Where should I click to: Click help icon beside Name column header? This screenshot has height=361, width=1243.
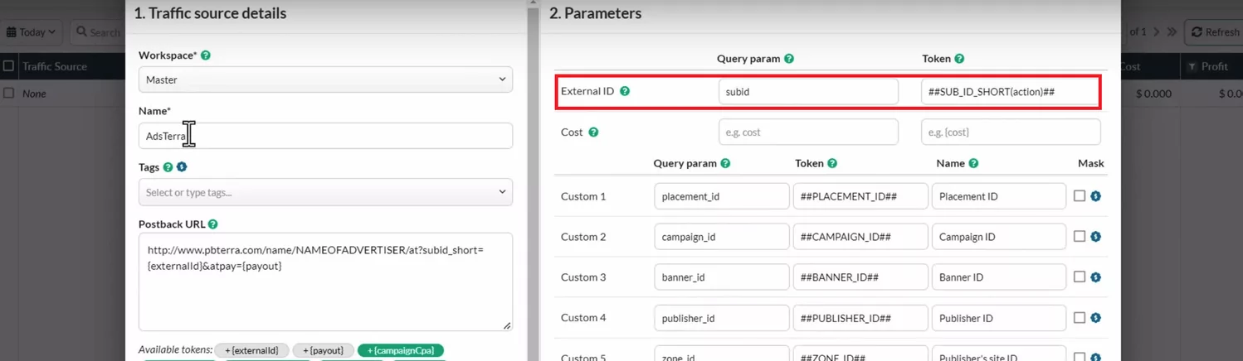(973, 164)
